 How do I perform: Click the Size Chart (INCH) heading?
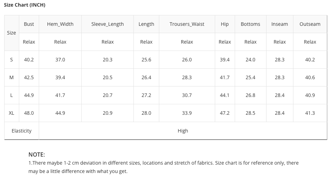(x=24, y=5)
